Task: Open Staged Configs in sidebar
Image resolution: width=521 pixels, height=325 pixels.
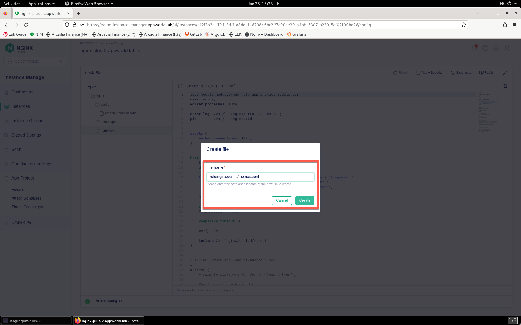Action: coord(26,135)
